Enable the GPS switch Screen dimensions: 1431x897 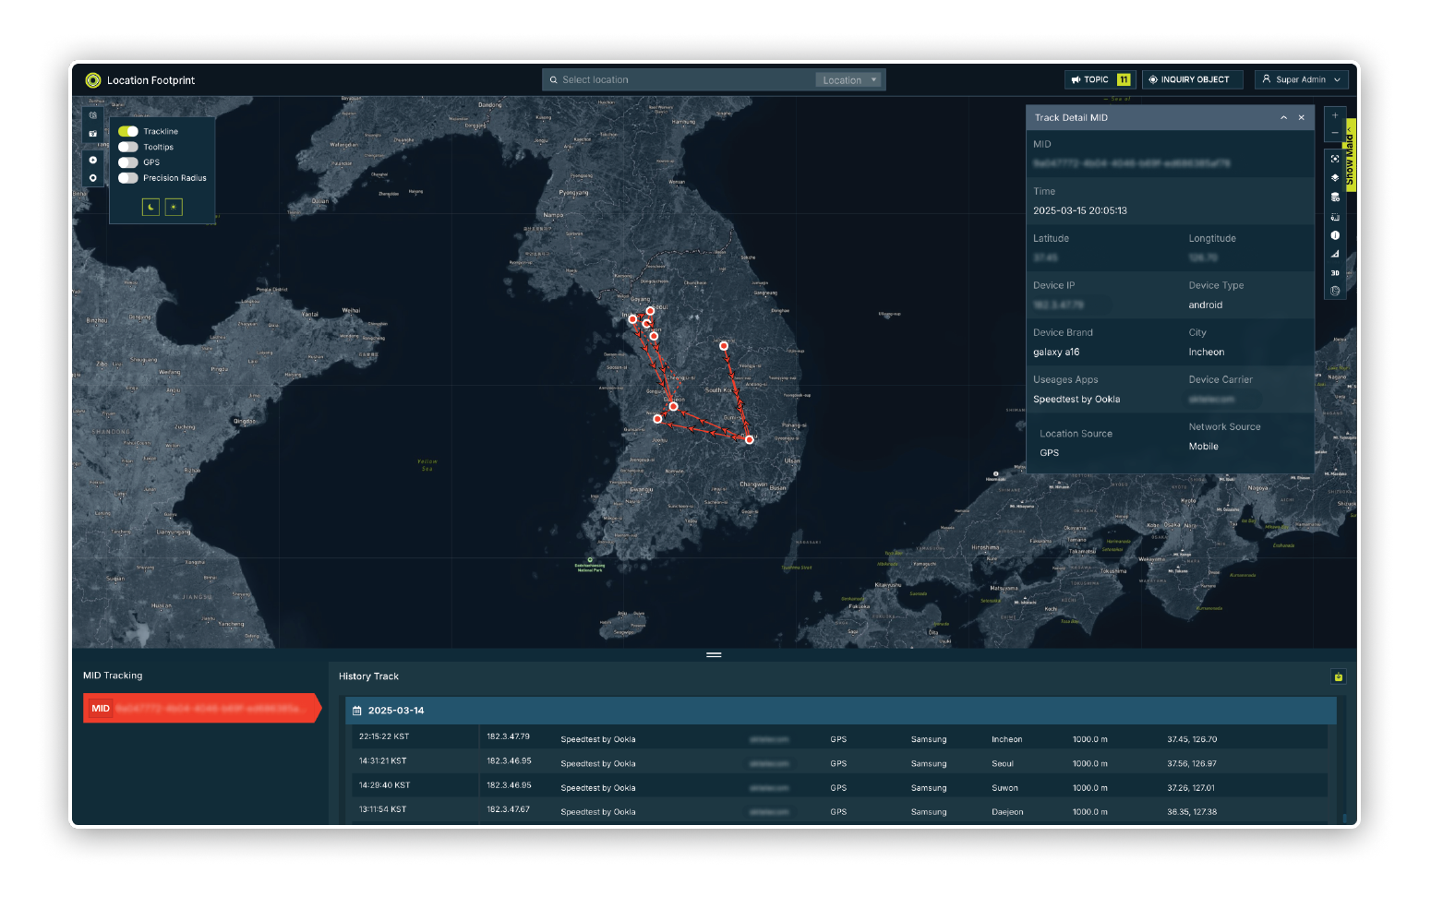click(128, 162)
